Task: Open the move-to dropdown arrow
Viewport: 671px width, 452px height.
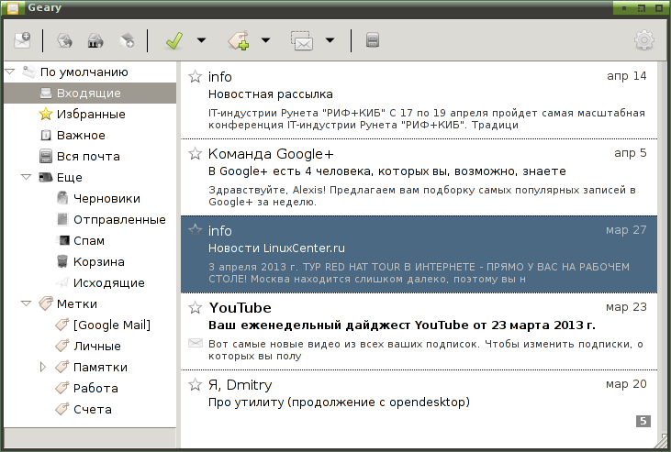Action: 330,40
